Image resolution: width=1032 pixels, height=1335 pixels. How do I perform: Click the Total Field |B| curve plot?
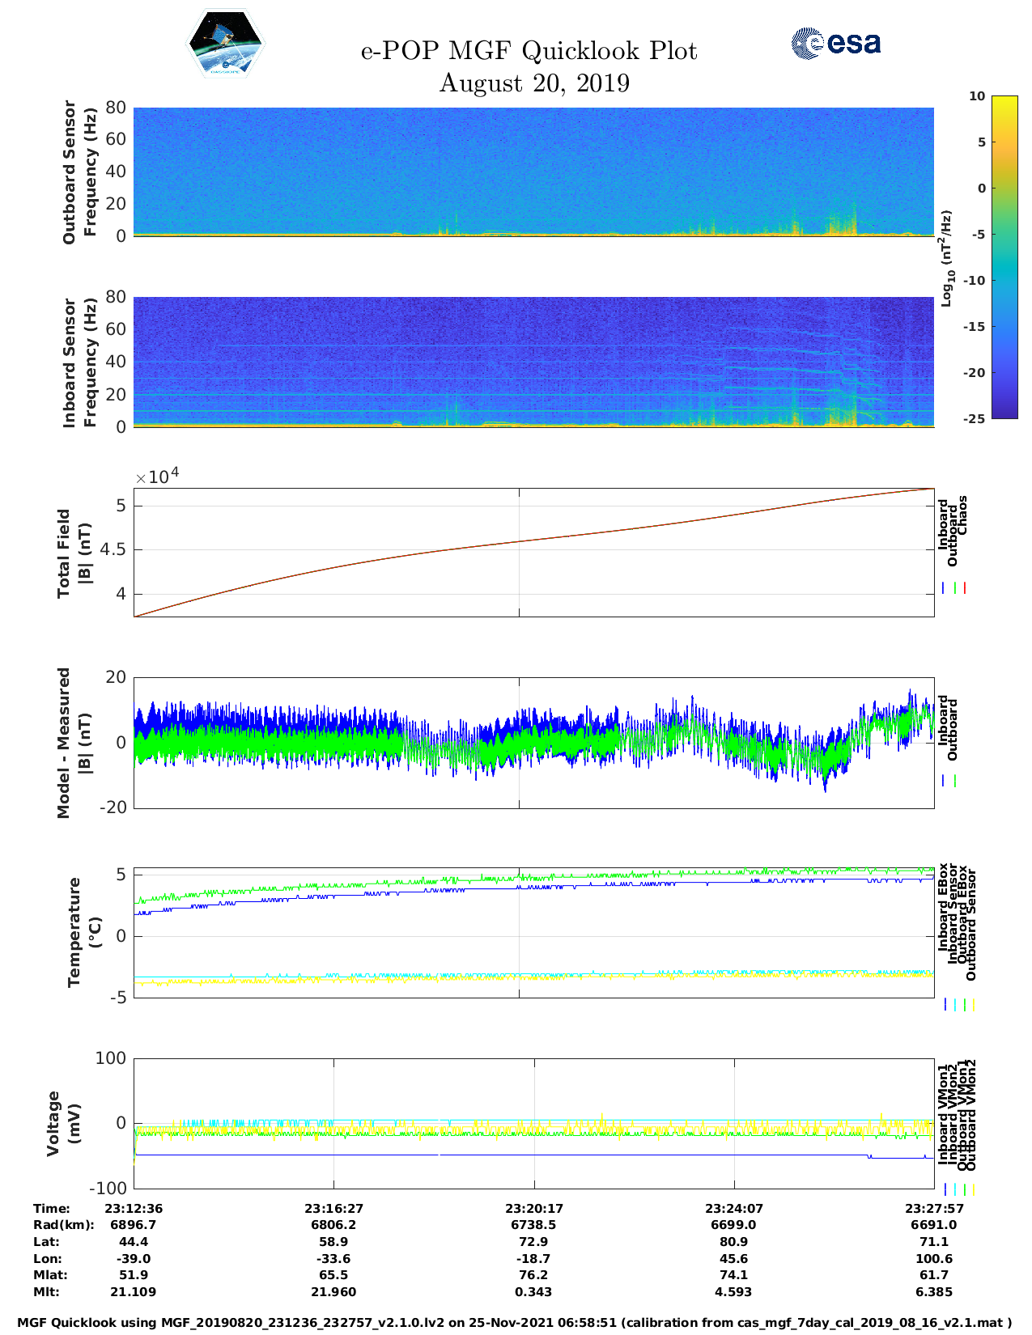click(533, 553)
